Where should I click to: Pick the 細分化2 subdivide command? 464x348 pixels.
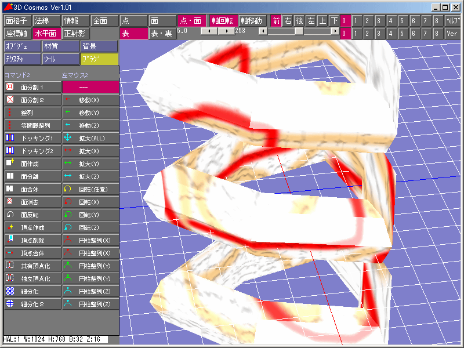pos(33,304)
